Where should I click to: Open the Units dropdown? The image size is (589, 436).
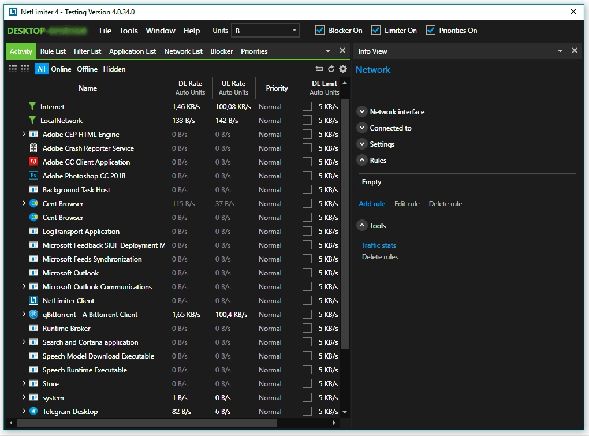point(265,31)
